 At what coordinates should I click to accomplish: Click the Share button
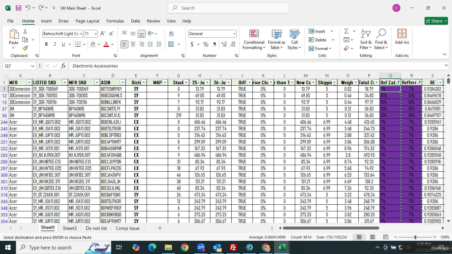tap(436, 21)
